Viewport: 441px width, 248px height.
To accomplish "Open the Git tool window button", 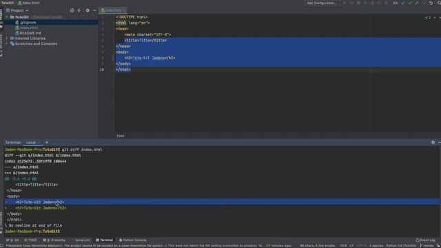I will (x=12, y=240).
